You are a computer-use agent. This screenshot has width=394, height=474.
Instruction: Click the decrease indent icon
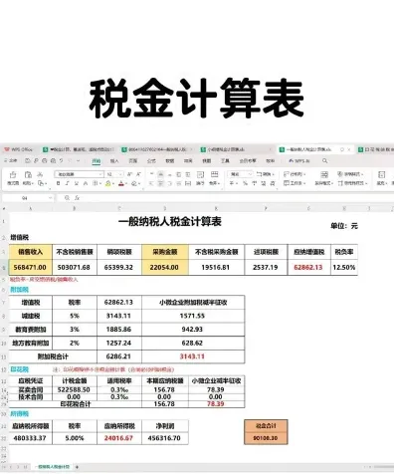click(178, 174)
